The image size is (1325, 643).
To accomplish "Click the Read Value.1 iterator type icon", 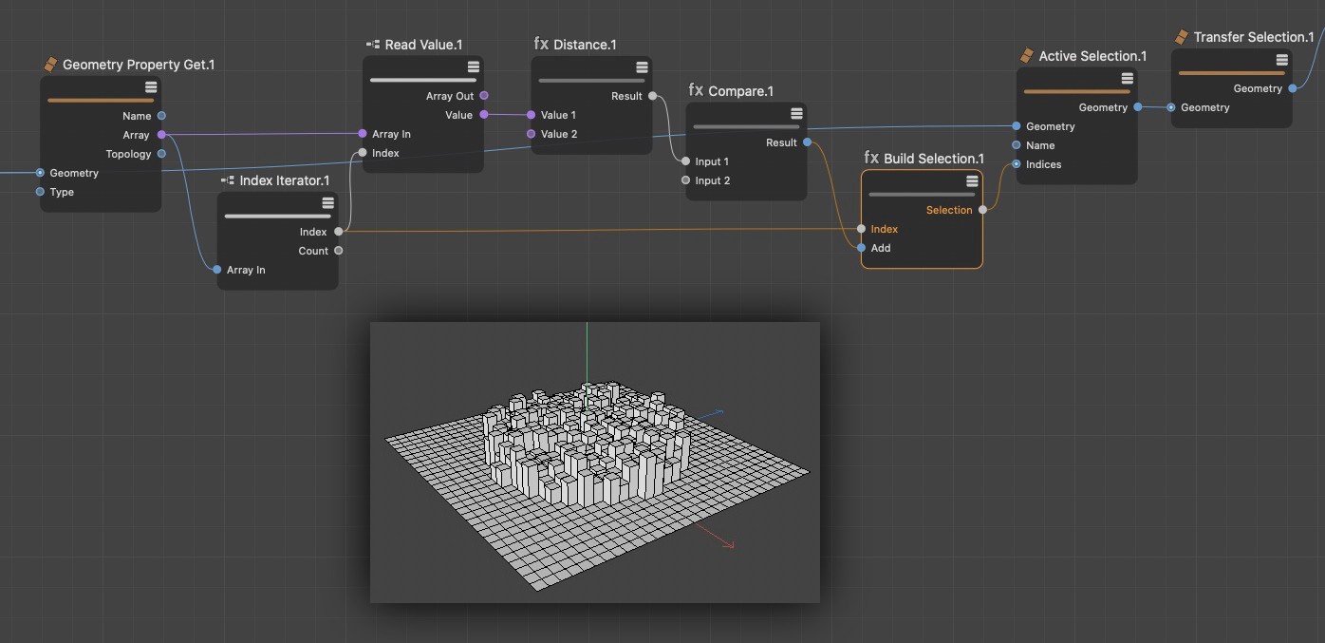I will [x=373, y=45].
